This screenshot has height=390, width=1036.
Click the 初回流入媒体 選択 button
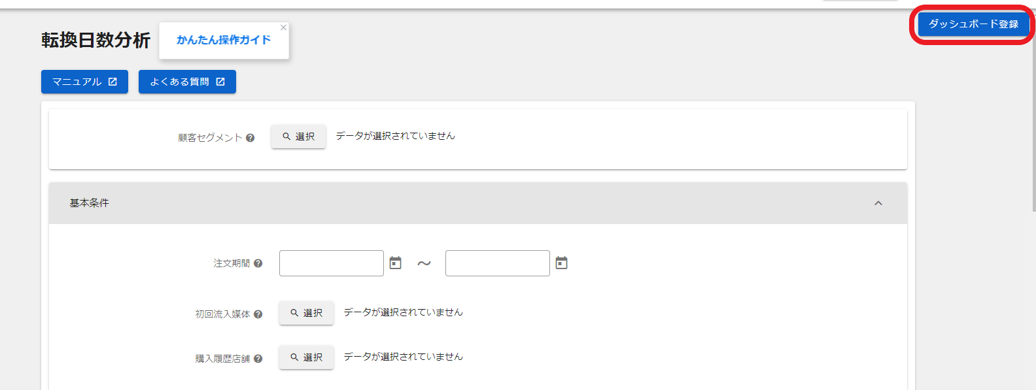[306, 313]
